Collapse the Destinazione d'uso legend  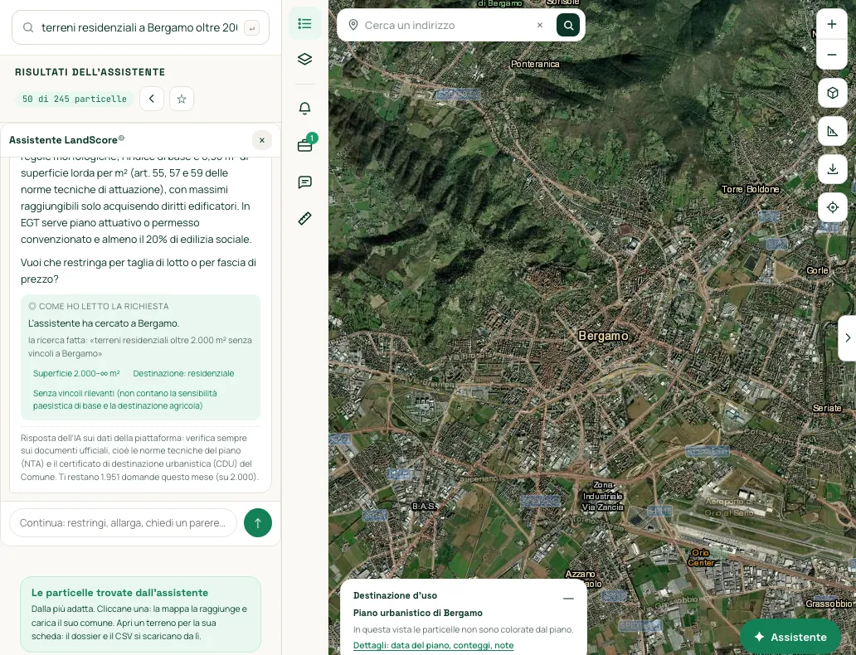(x=568, y=599)
